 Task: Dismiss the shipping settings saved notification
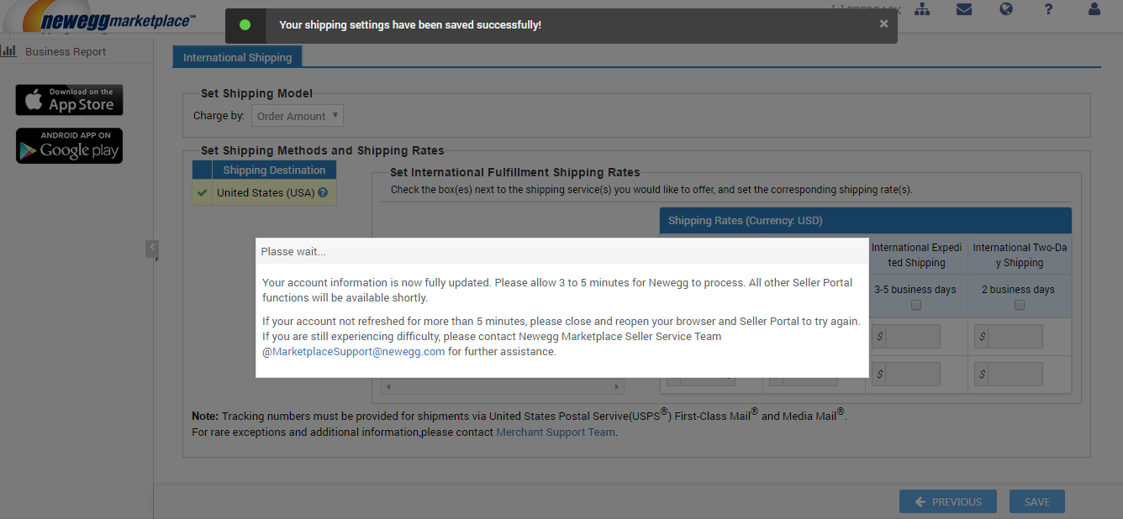pos(883,24)
